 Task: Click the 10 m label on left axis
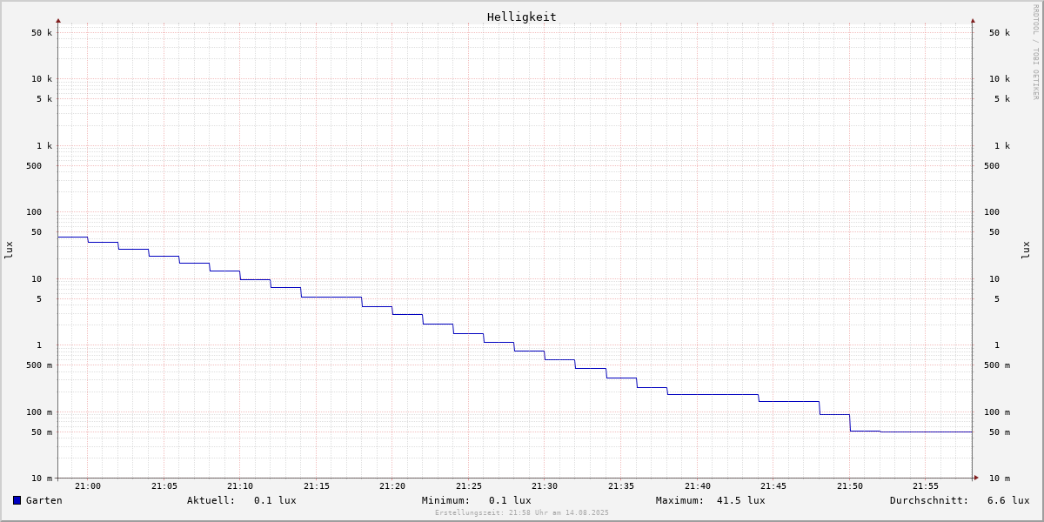[42, 478]
